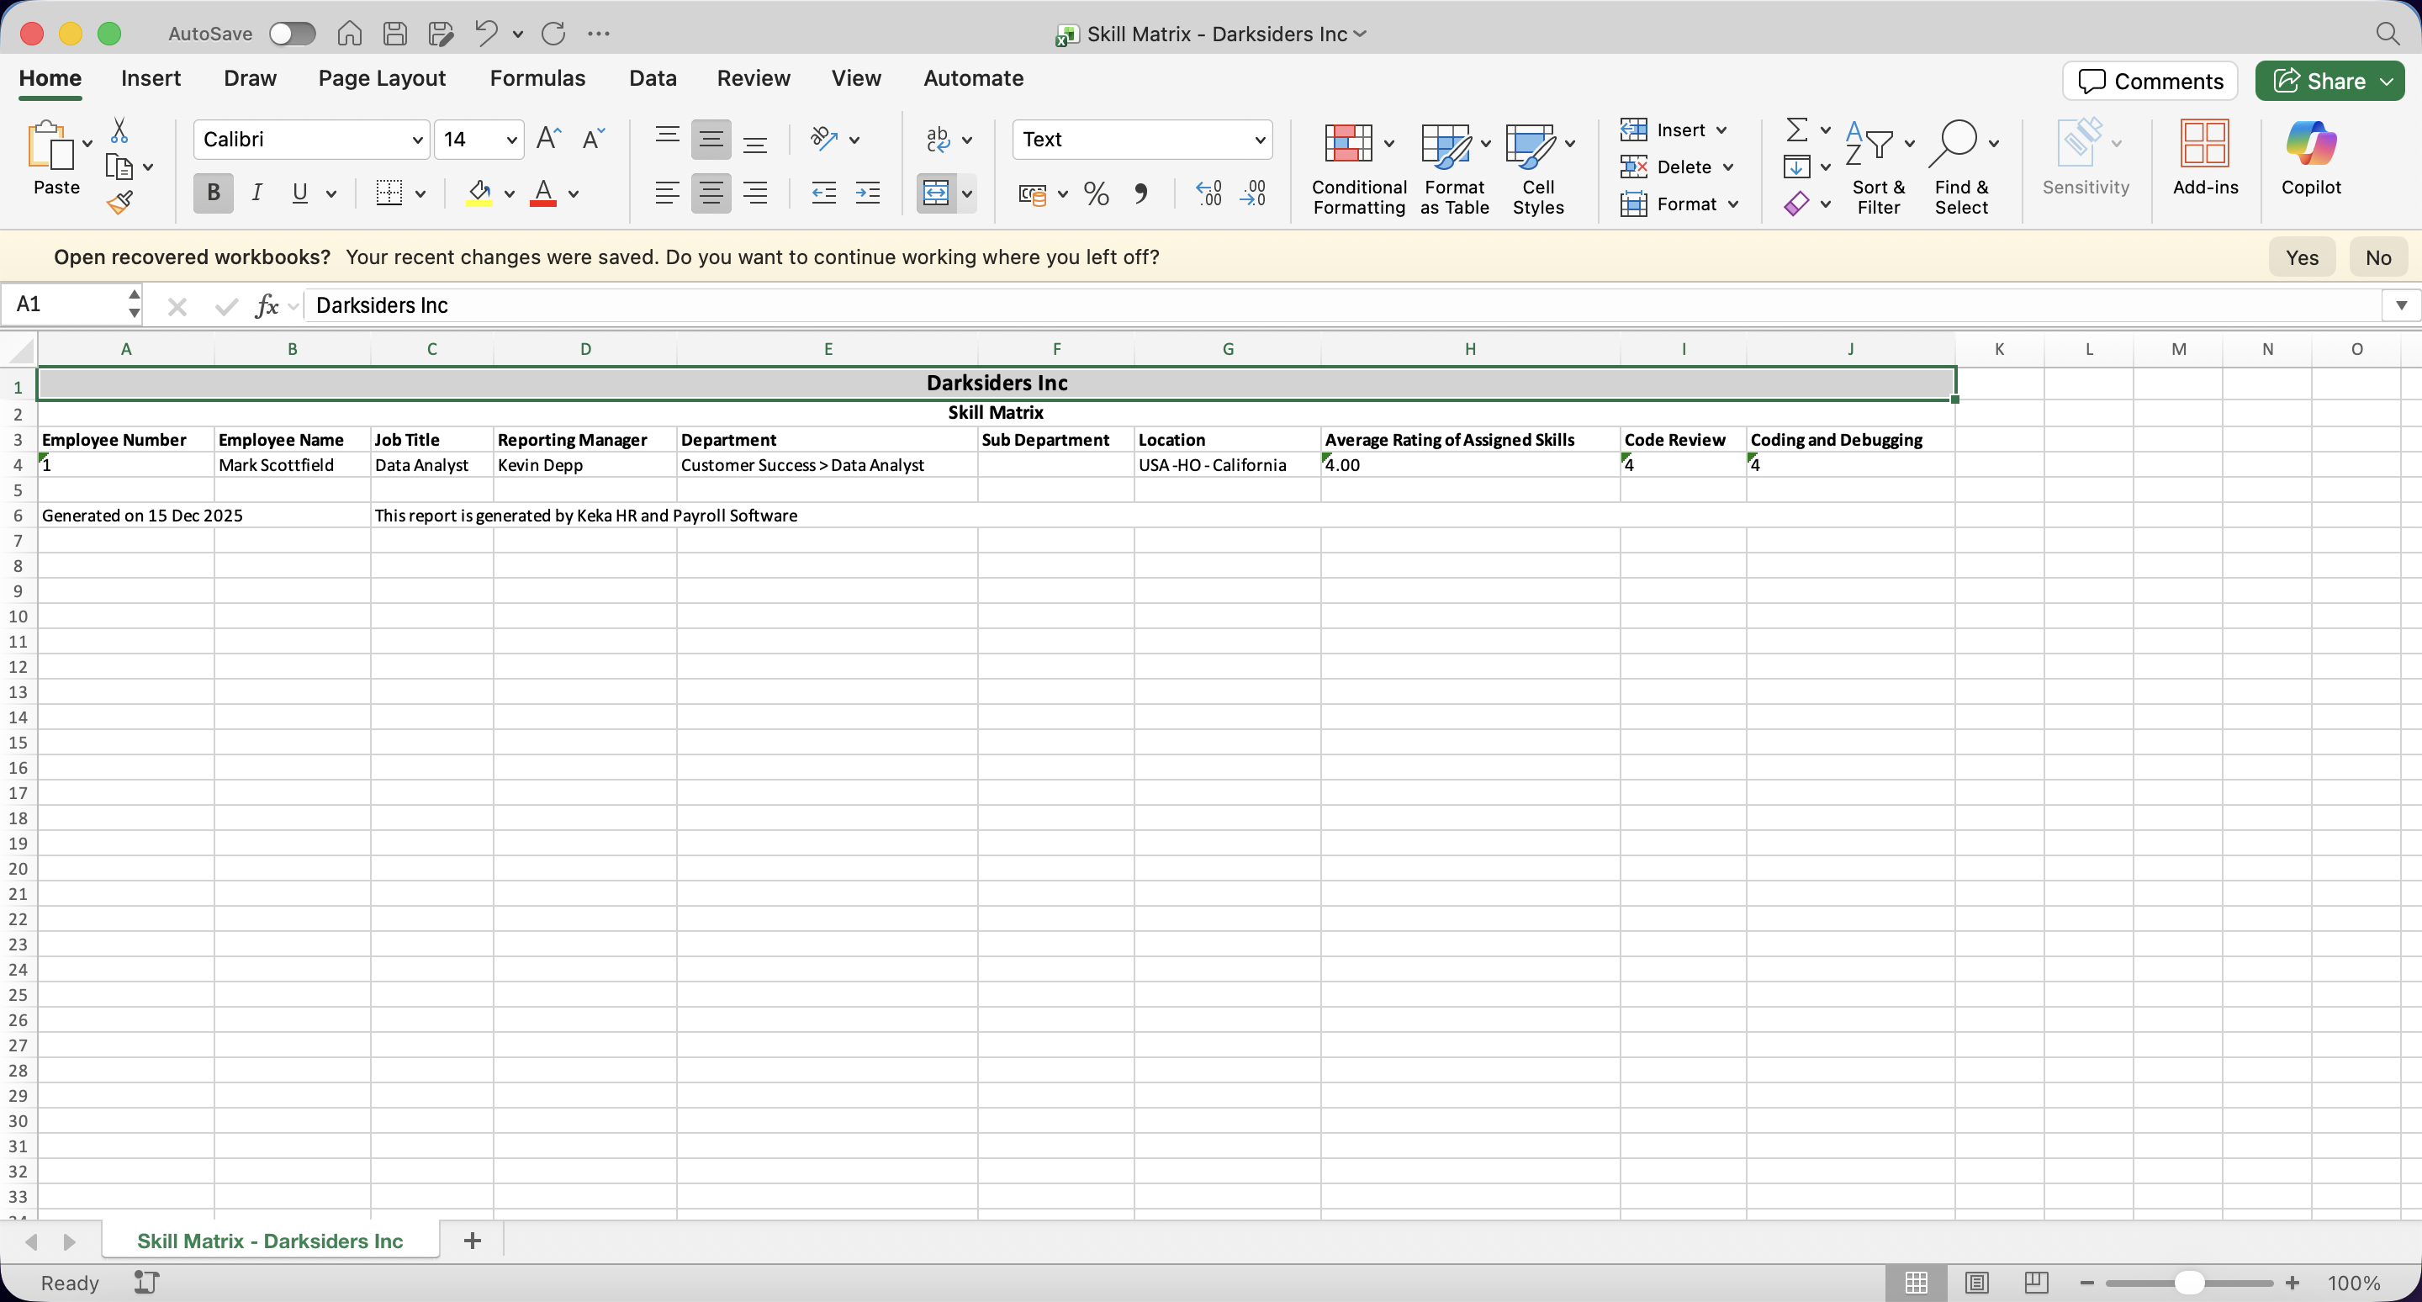Viewport: 2422px width, 1302px height.
Task: Open the Calibri font name dropdown
Action: (417, 140)
